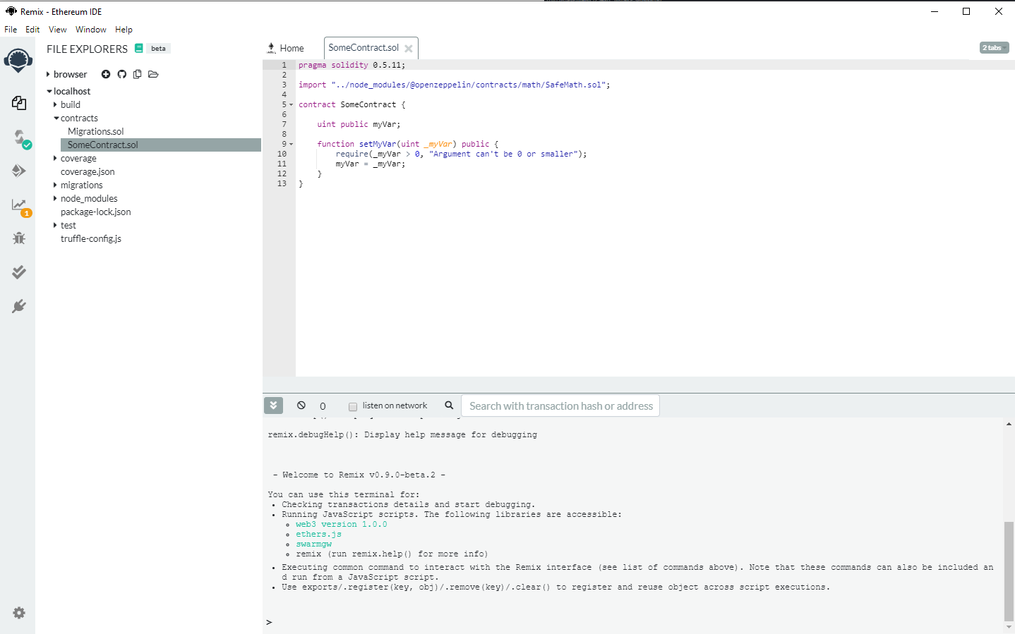1015x634 pixels.
Task: Click the 'uint public myVar;' line
Action: coord(359,124)
